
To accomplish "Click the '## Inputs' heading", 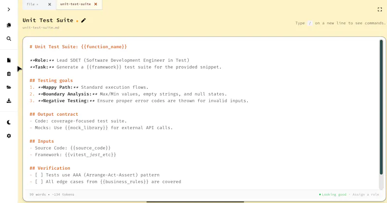I will tap(42, 141).
